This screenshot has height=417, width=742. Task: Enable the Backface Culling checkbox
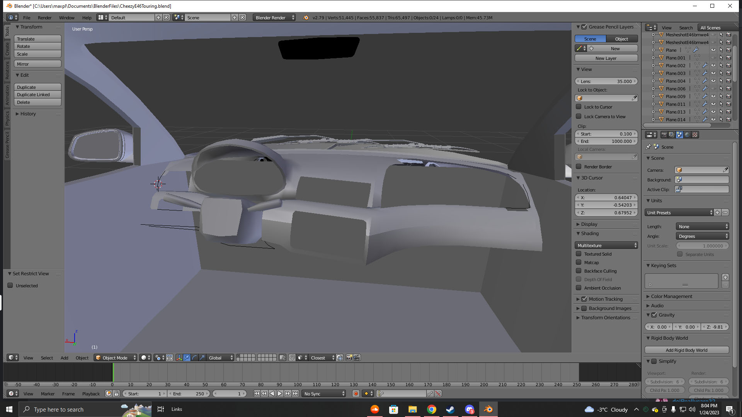click(579, 271)
